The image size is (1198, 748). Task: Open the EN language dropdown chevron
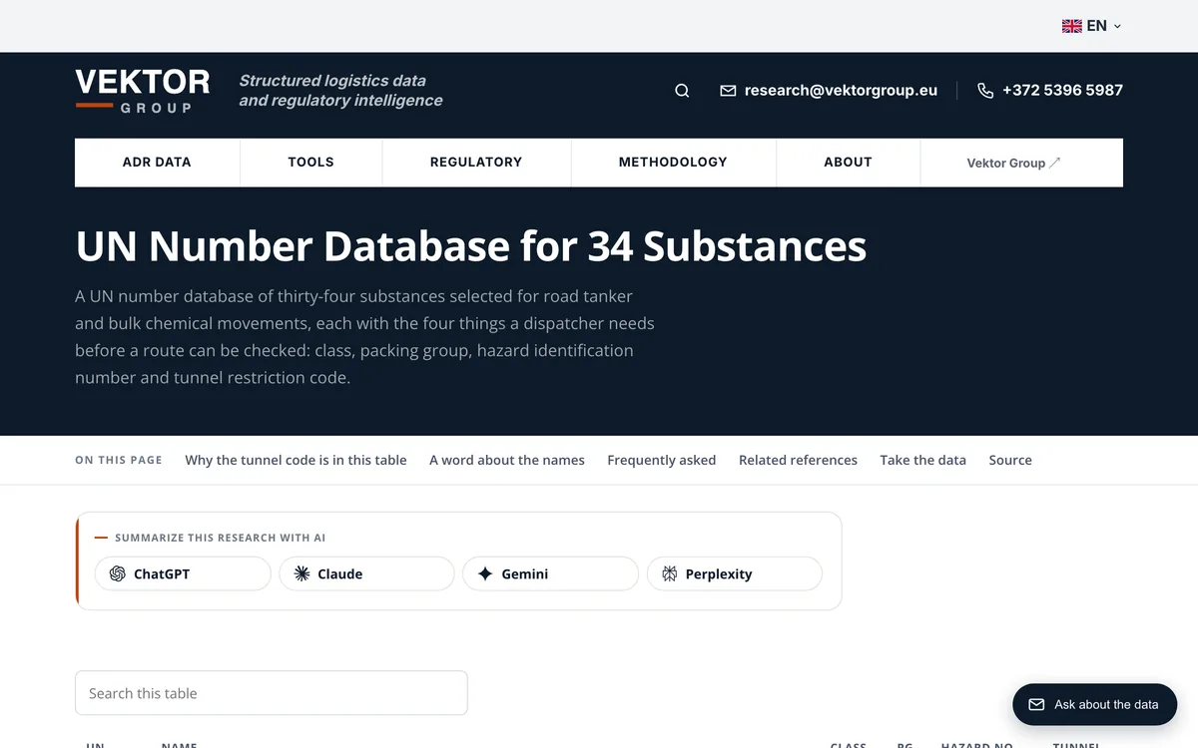[x=1117, y=27]
